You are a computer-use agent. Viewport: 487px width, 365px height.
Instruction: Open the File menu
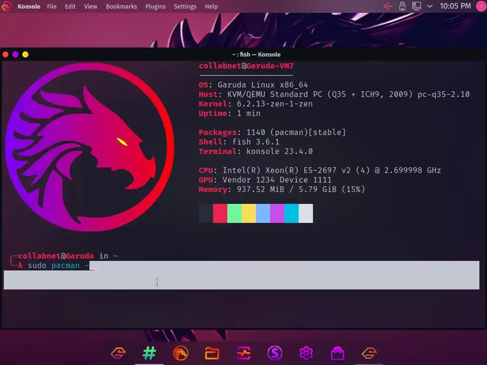tap(51, 7)
